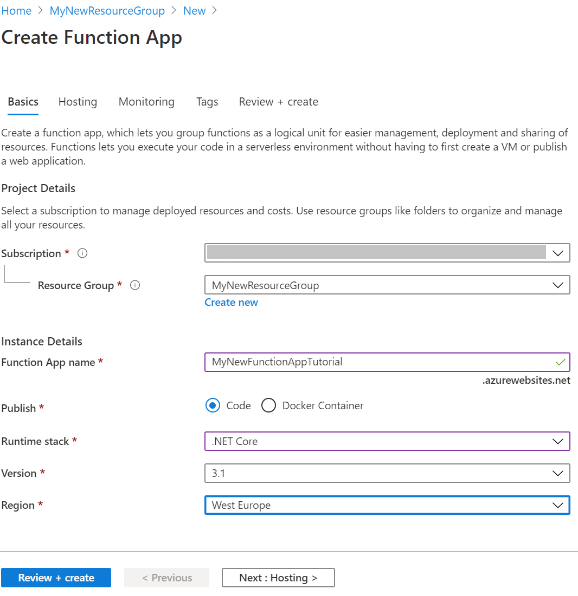Open the Subscription dropdown
Screen dimensions: 578x596
558,253
